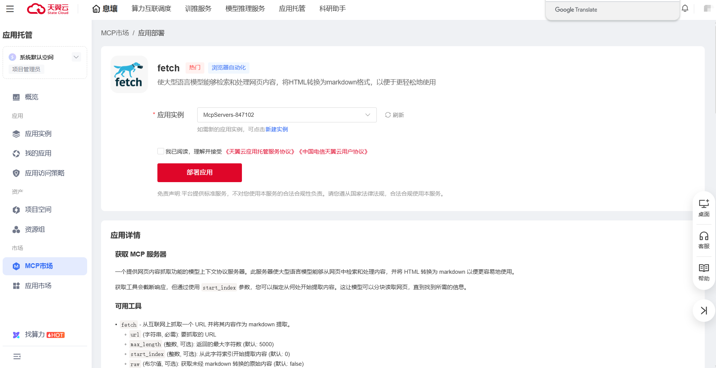Screen dimensions: 716x368
Task: Click the fetch title text
Action: 169,68
